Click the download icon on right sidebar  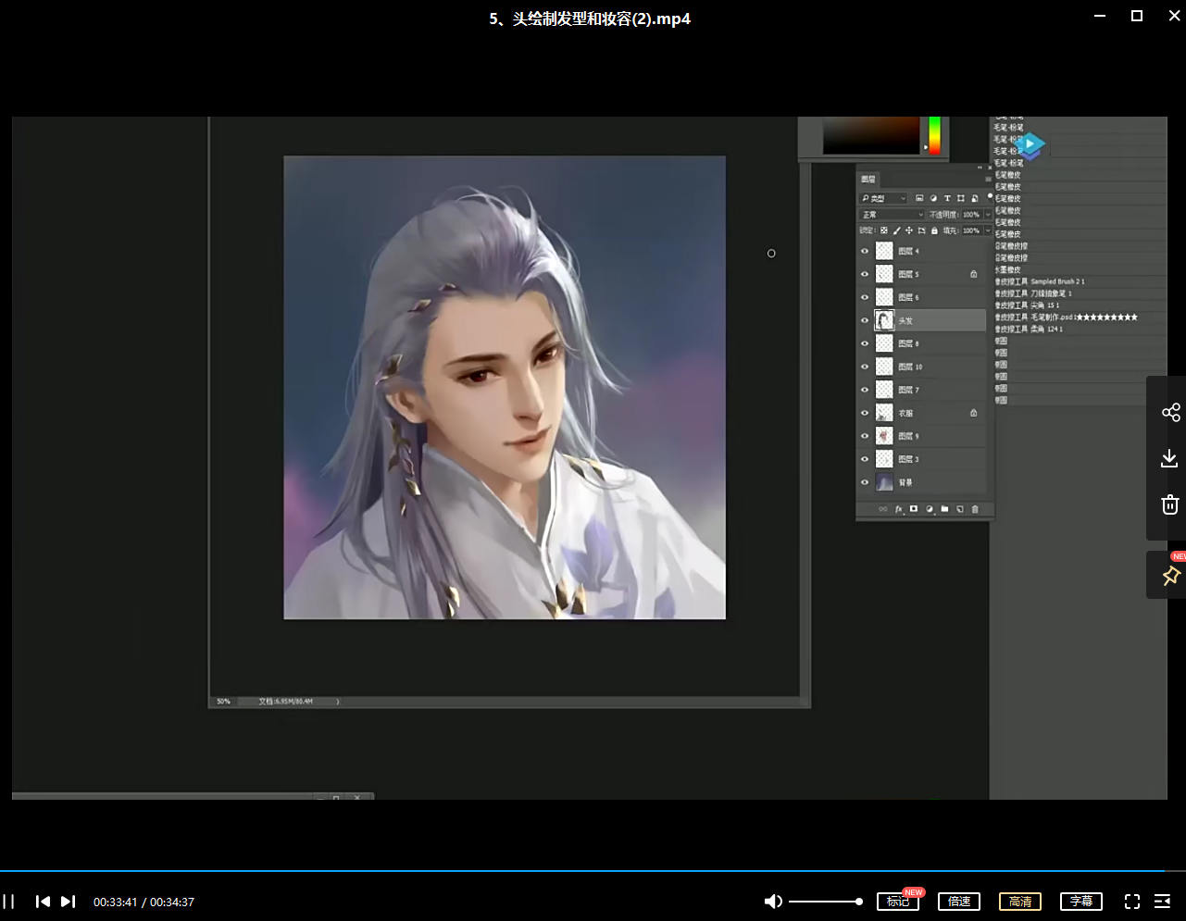1169,458
